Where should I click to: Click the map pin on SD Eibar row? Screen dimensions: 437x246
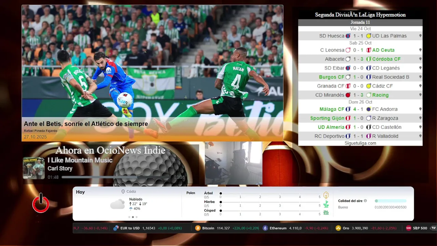coord(420,68)
